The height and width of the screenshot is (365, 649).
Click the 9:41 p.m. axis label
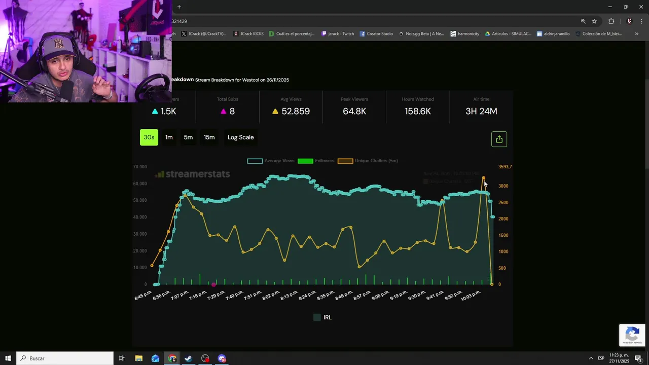[435, 296]
